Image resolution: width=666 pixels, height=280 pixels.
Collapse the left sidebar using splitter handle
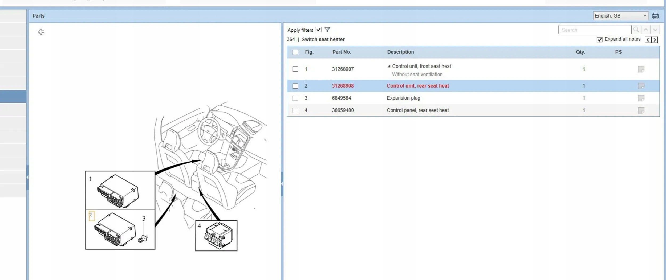(27, 177)
